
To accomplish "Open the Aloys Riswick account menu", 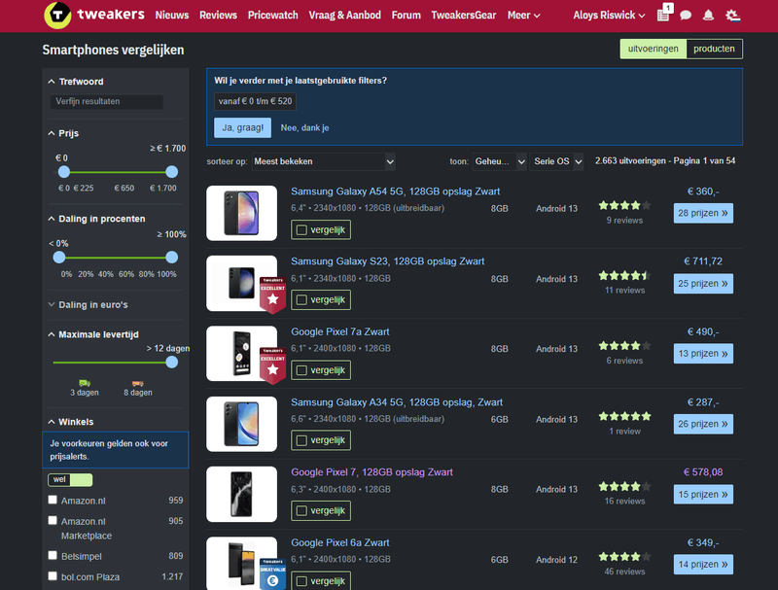I will 609,16.
